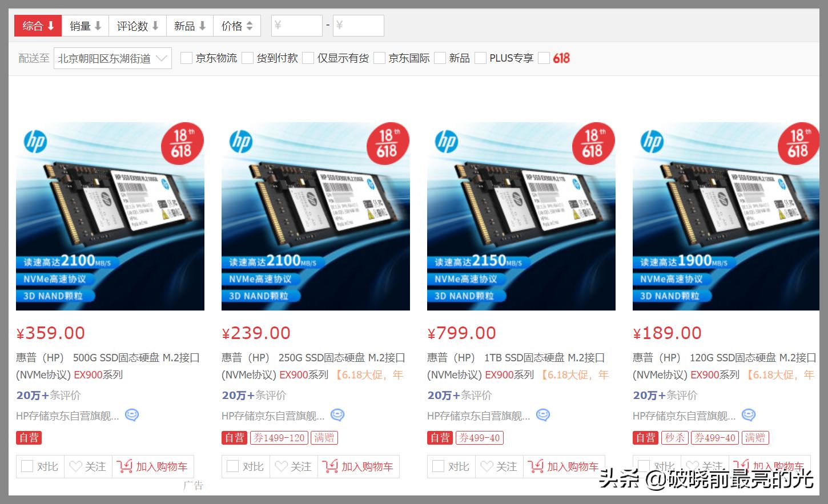Open HP store link under 120G SSD
Image resolution: width=828 pixels, height=504 pixels.
click(x=684, y=416)
